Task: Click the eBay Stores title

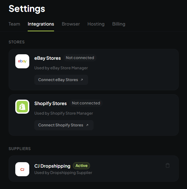Action: click(x=48, y=58)
